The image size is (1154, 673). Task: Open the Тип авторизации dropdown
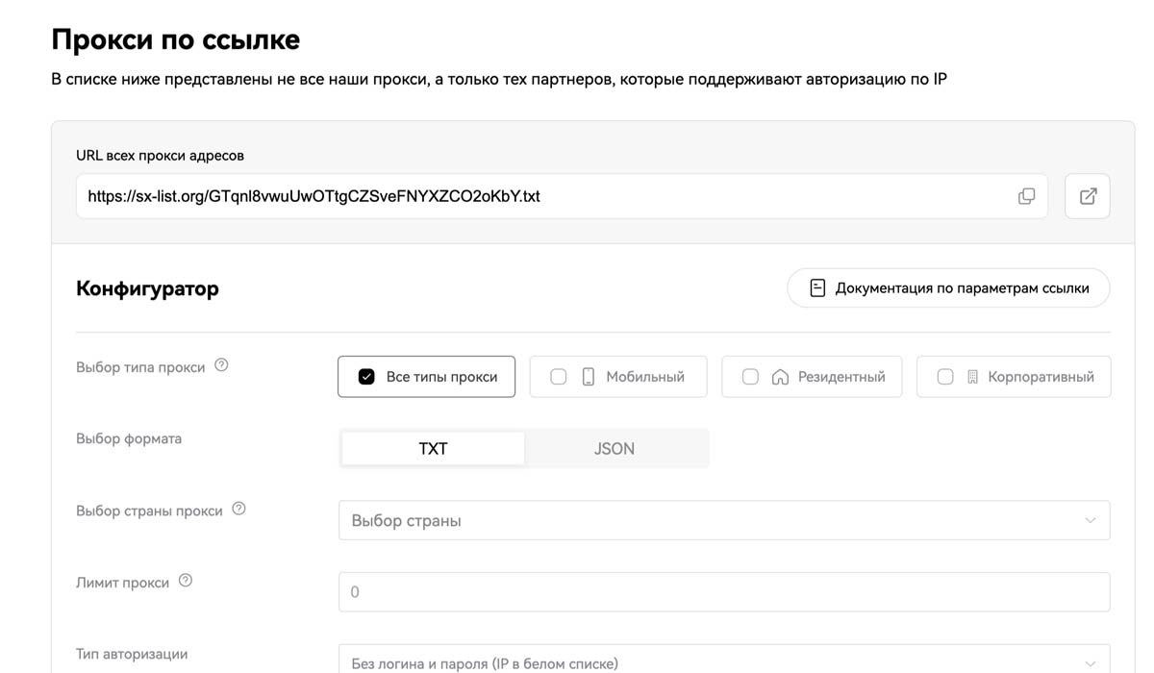point(723,661)
